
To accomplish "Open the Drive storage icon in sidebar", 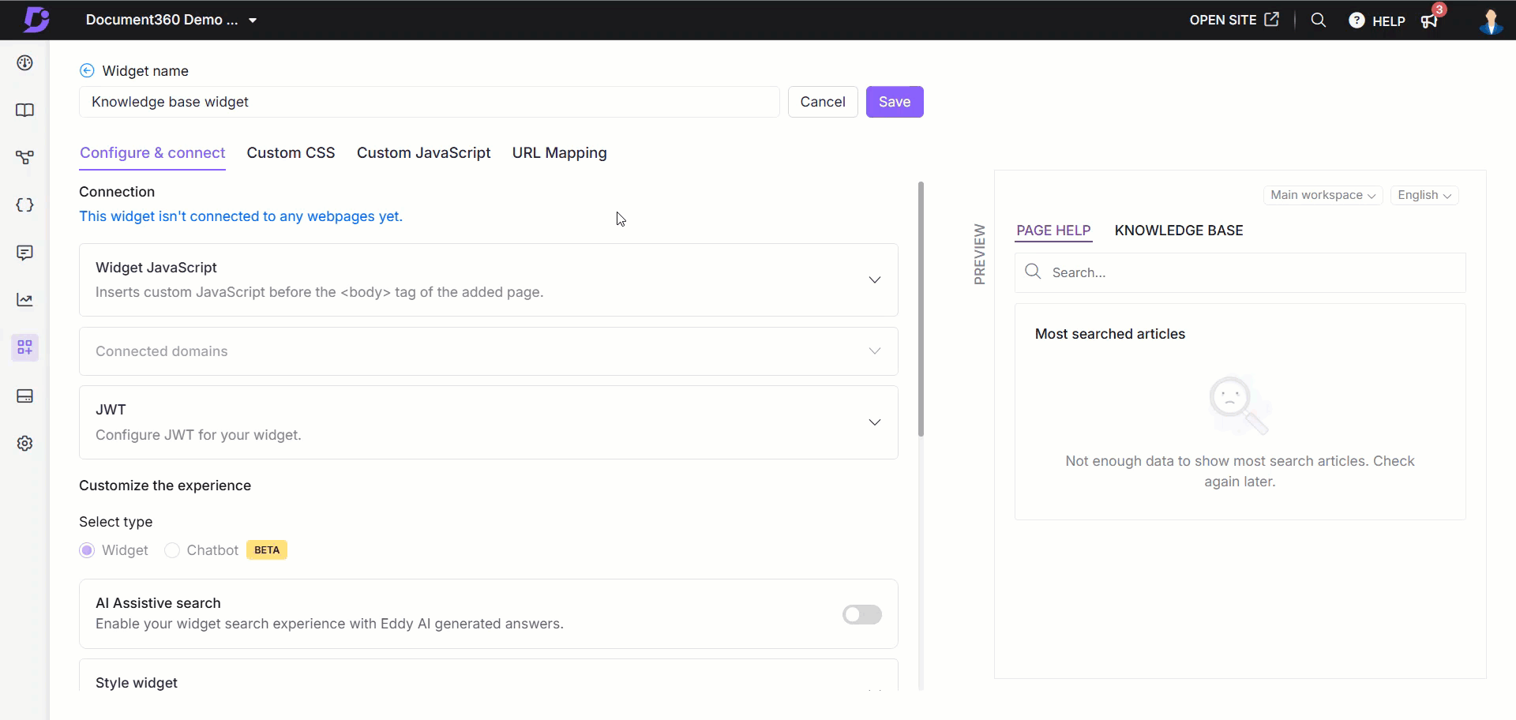I will coord(25,396).
